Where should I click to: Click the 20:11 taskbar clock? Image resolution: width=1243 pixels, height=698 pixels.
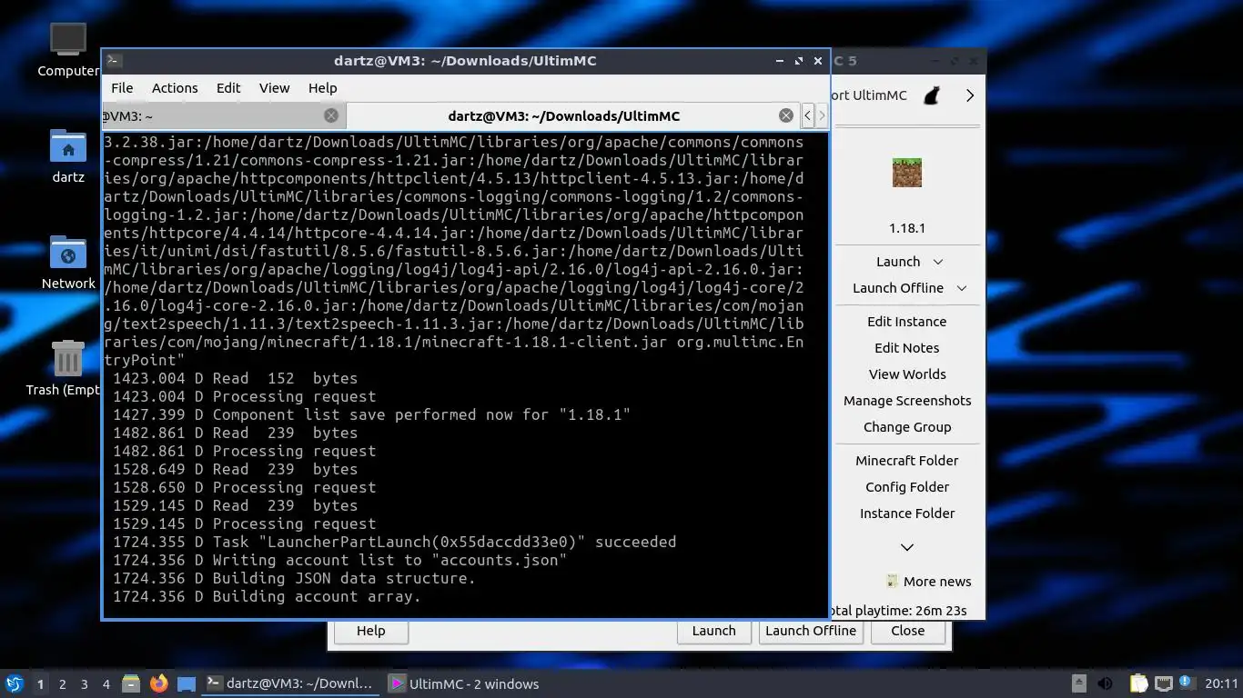coord(1221,683)
